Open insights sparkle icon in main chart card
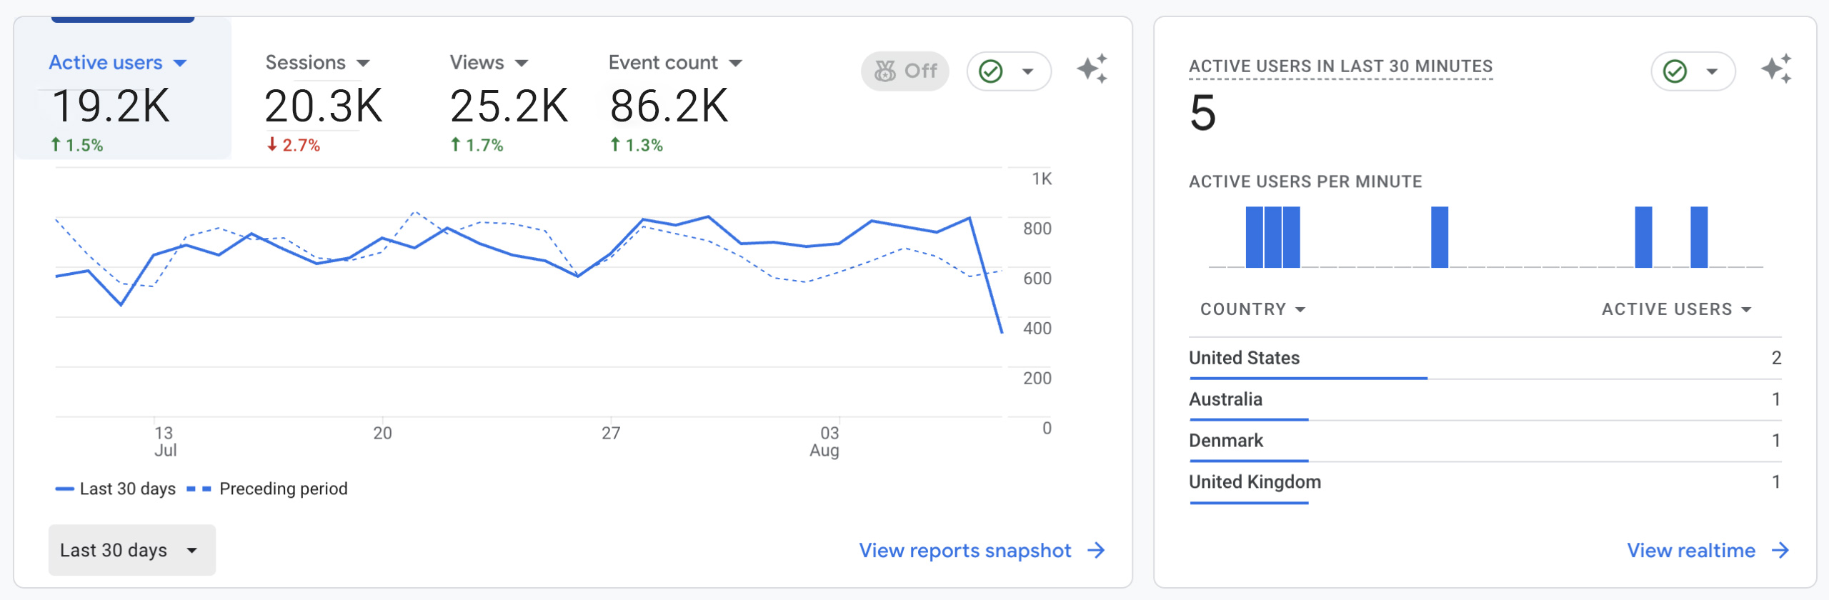 point(1092,69)
